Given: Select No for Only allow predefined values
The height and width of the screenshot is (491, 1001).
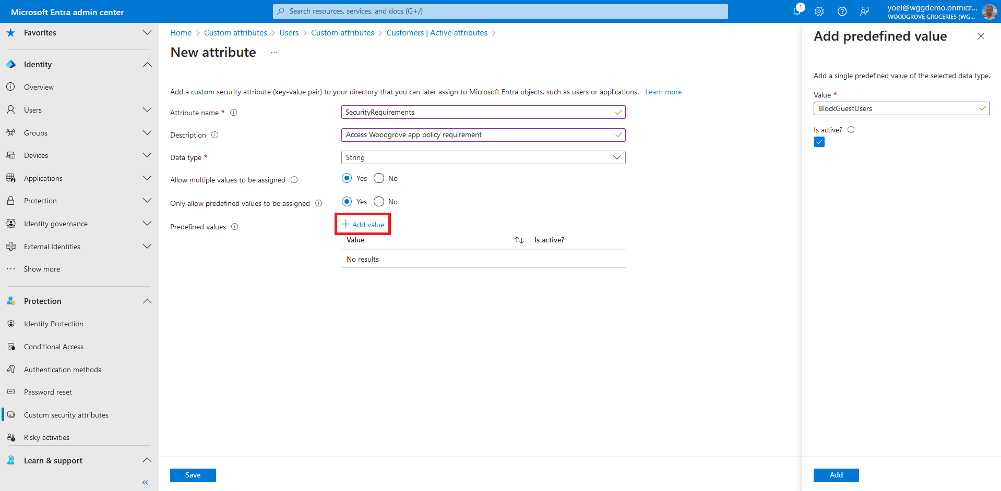Looking at the screenshot, I should (x=379, y=202).
